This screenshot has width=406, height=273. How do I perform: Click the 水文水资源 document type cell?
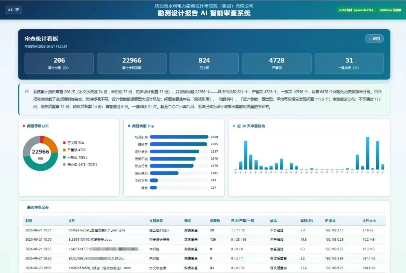pos(158,268)
